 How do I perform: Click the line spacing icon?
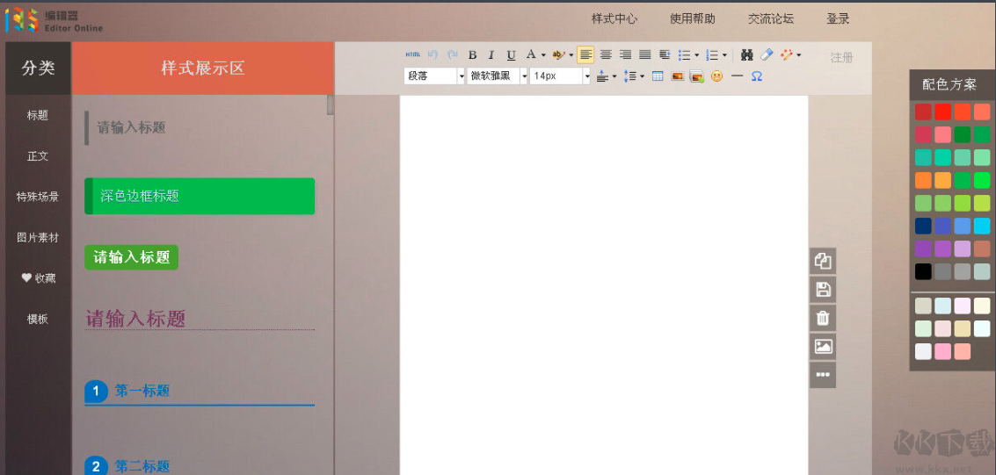click(x=630, y=76)
